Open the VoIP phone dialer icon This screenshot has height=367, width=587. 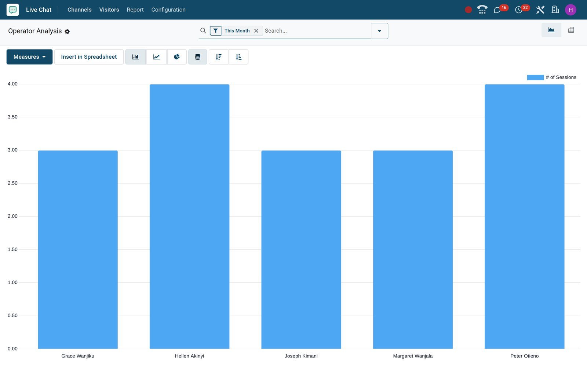pyautogui.click(x=482, y=10)
